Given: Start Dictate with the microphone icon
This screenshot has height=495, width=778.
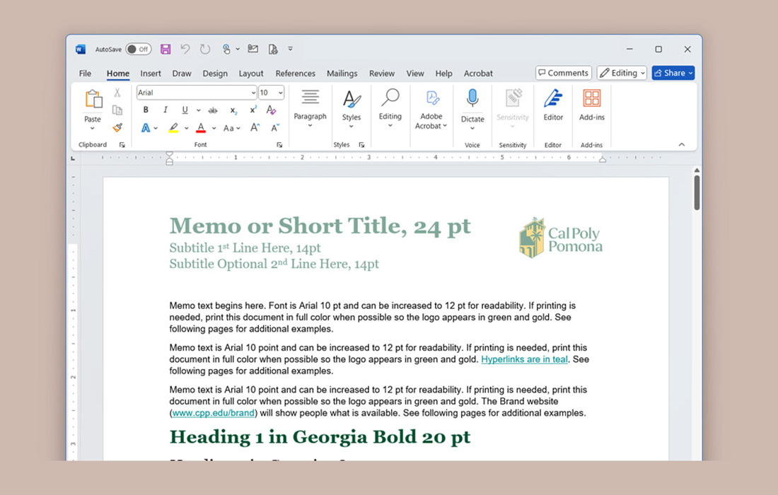Looking at the screenshot, I should point(472,98).
